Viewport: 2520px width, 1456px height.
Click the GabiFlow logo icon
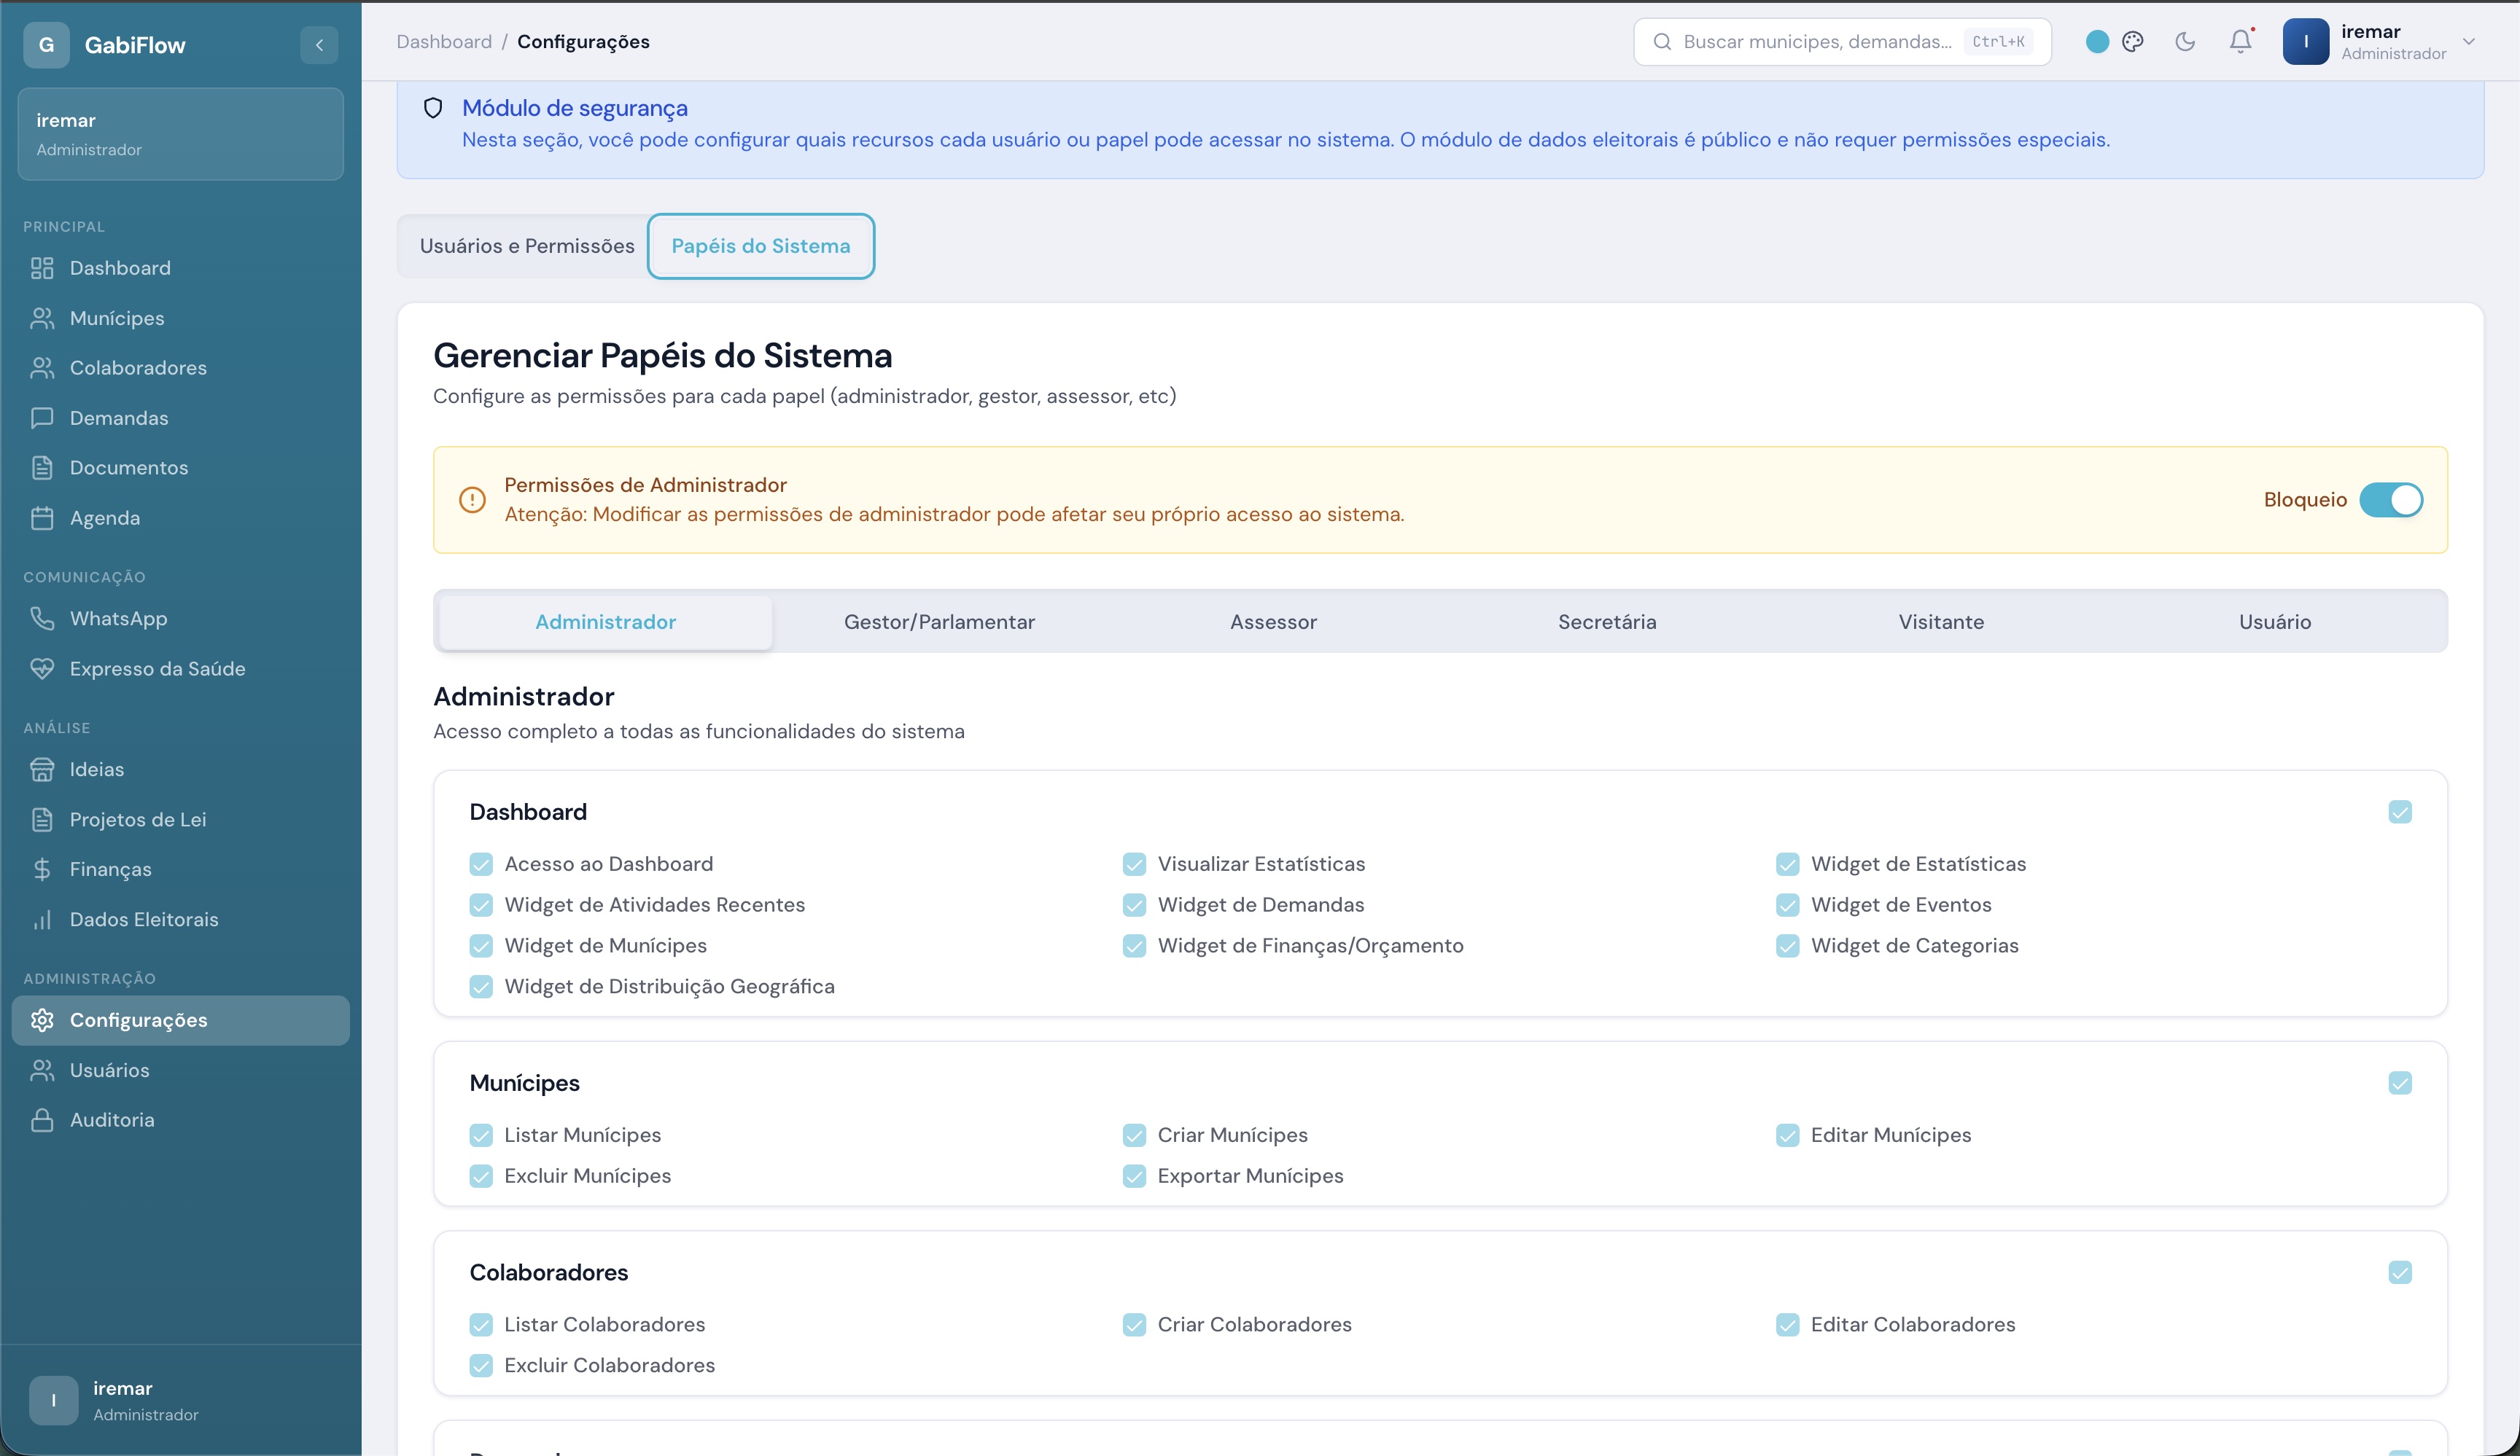(x=46, y=45)
